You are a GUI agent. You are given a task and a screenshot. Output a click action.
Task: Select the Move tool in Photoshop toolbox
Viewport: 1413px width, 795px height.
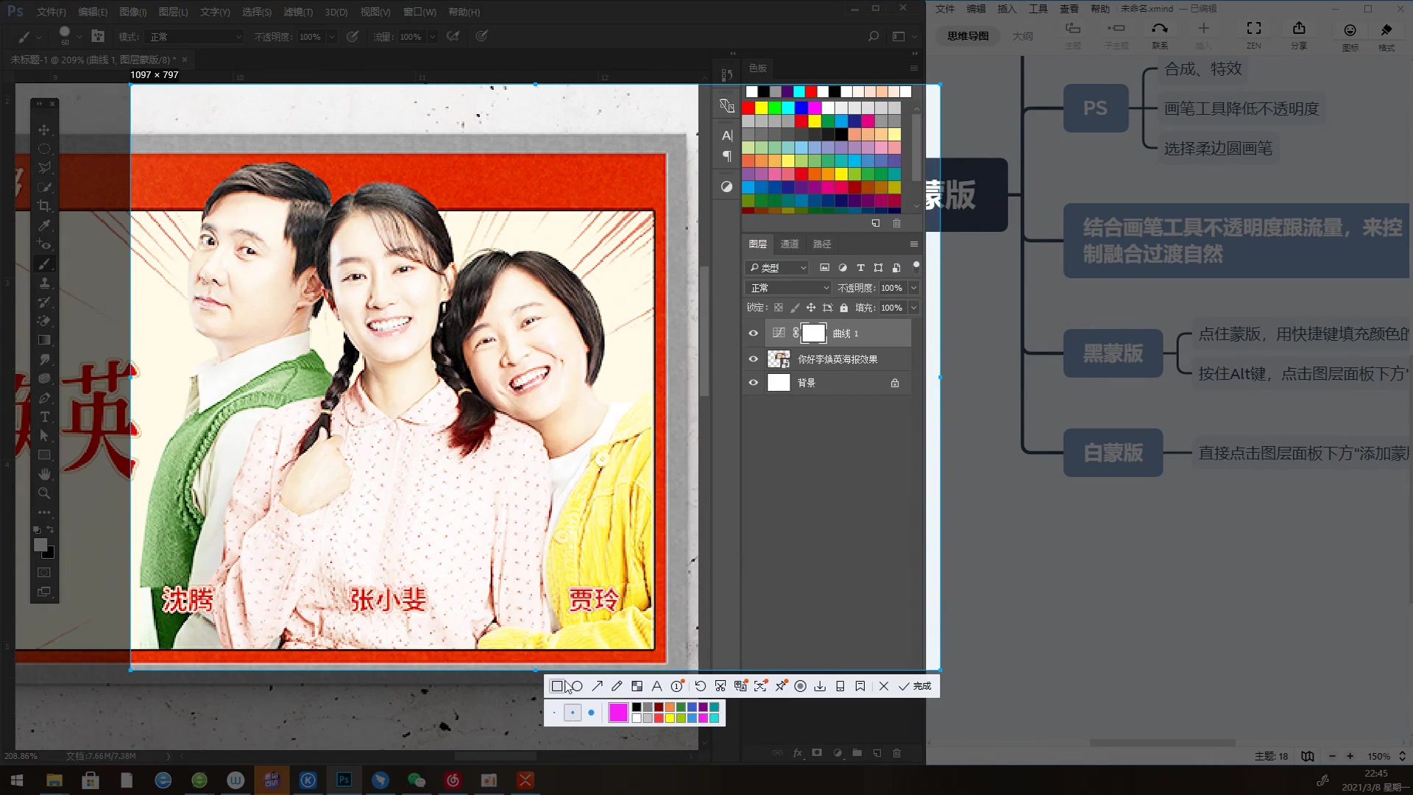pyautogui.click(x=44, y=130)
